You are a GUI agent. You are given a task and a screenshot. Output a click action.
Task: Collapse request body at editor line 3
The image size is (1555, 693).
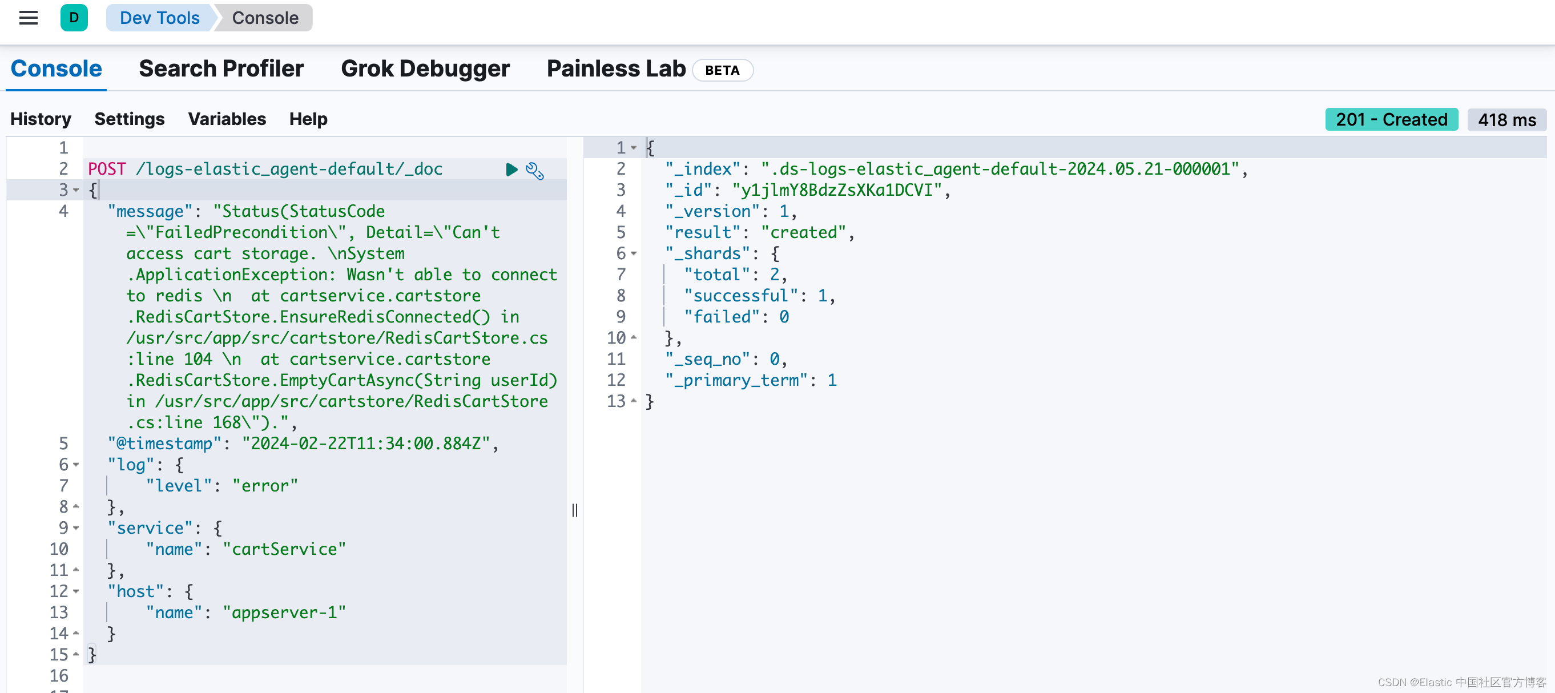(x=76, y=190)
